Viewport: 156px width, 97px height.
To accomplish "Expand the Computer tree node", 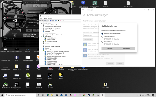I will point(42,32).
